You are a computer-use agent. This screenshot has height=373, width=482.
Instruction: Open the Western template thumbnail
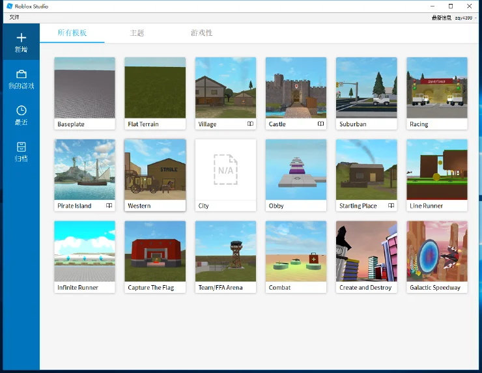(155, 170)
